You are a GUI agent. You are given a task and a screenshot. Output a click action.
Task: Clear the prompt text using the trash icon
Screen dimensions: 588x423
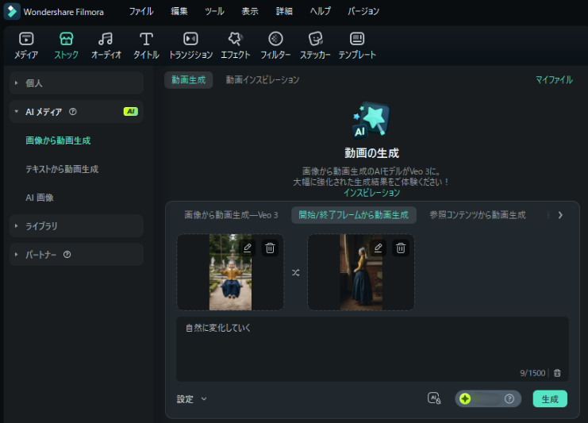[557, 373]
